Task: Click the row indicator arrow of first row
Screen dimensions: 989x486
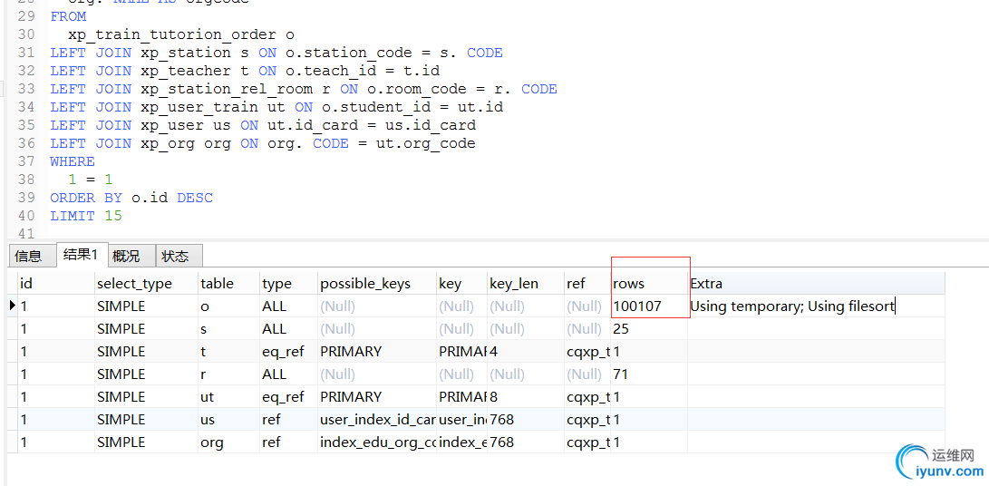Action: pos(13,306)
